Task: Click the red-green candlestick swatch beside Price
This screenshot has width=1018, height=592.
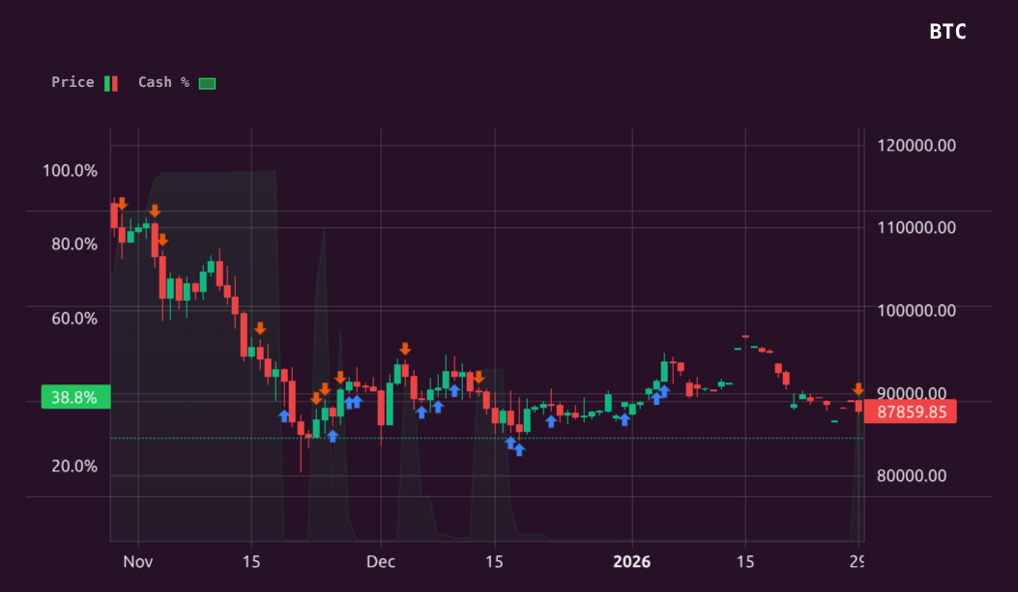Action: [110, 82]
